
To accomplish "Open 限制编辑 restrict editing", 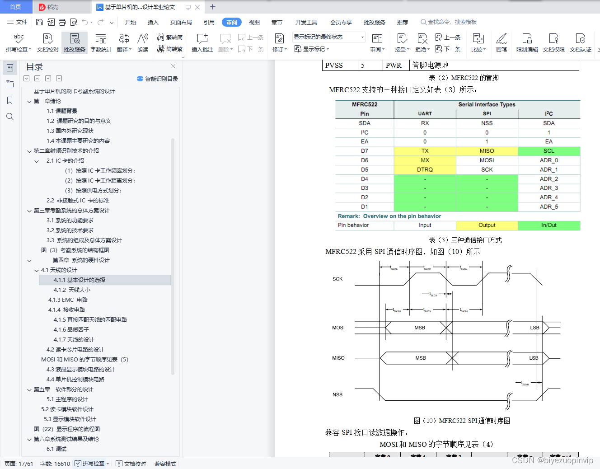I will point(527,43).
